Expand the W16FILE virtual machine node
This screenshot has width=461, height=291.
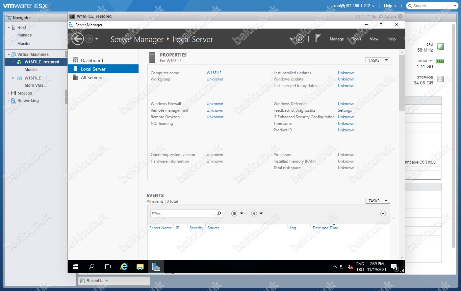point(13,78)
